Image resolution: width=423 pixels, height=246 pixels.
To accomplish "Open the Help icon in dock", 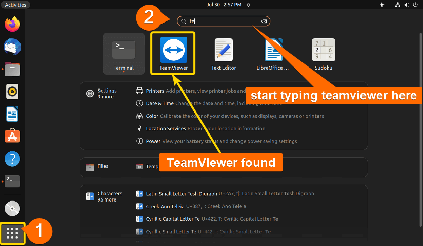I will pyautogui.click(x=12, y=159).
